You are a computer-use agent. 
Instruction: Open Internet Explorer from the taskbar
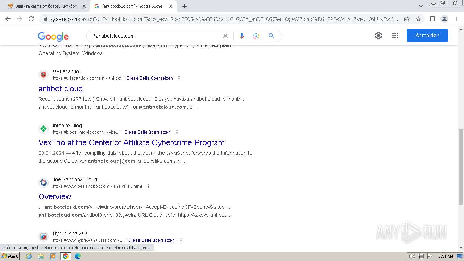(29, 256)
